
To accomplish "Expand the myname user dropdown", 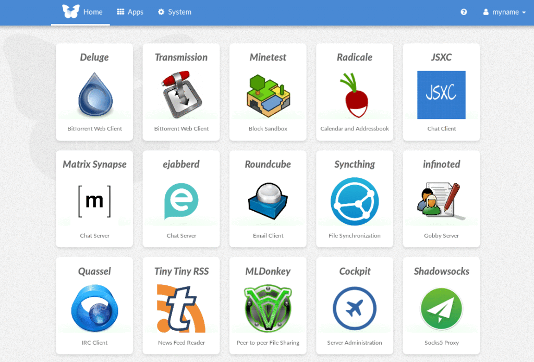I will tap(504, 12).
